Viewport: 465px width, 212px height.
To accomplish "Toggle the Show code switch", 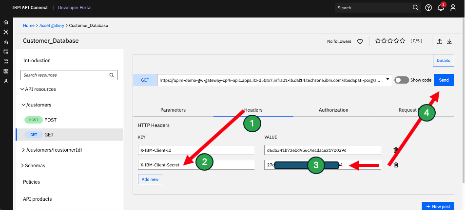I will tap(402, 80).
